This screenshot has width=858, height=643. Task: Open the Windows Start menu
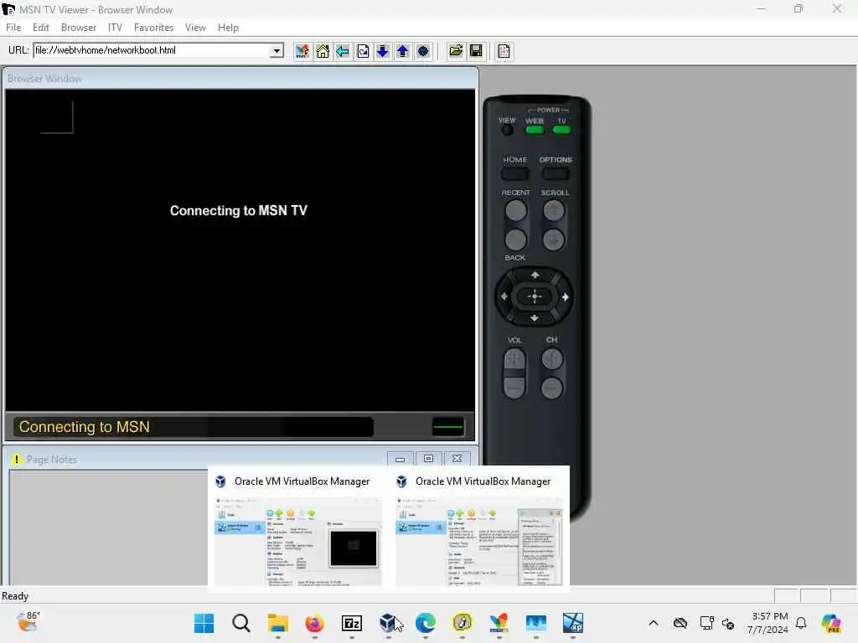point(204,623)
